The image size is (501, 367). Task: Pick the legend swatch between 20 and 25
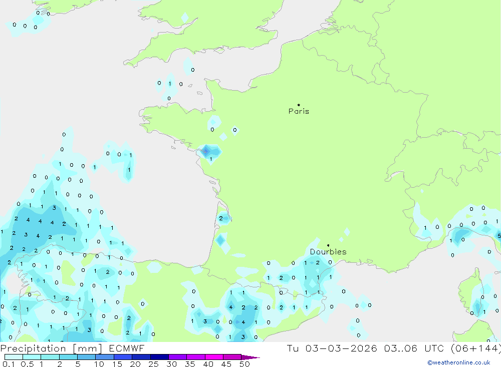[141, 357]
